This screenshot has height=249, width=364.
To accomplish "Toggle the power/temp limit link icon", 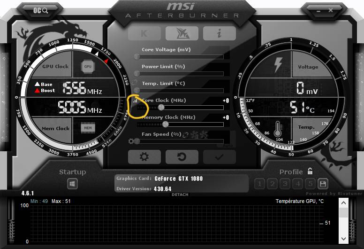I will pyautogui.click(x=134, y=82).
